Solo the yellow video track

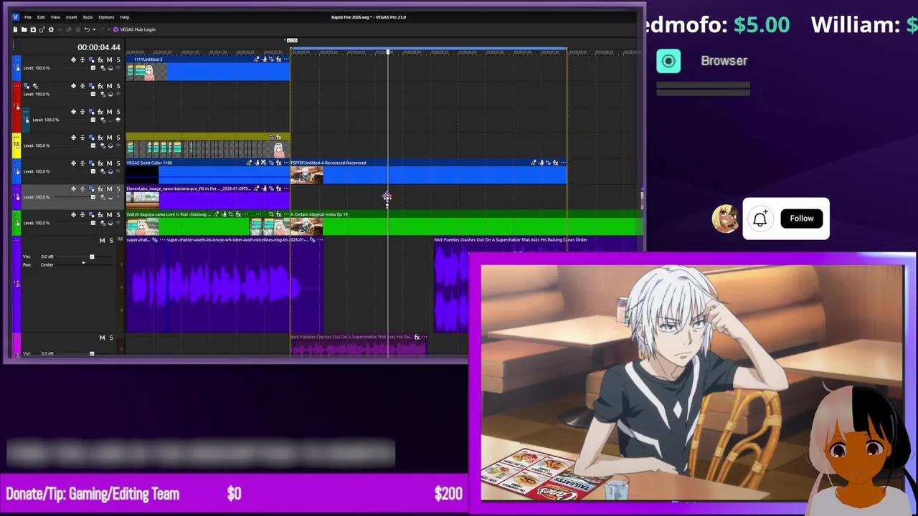(118, 137)
